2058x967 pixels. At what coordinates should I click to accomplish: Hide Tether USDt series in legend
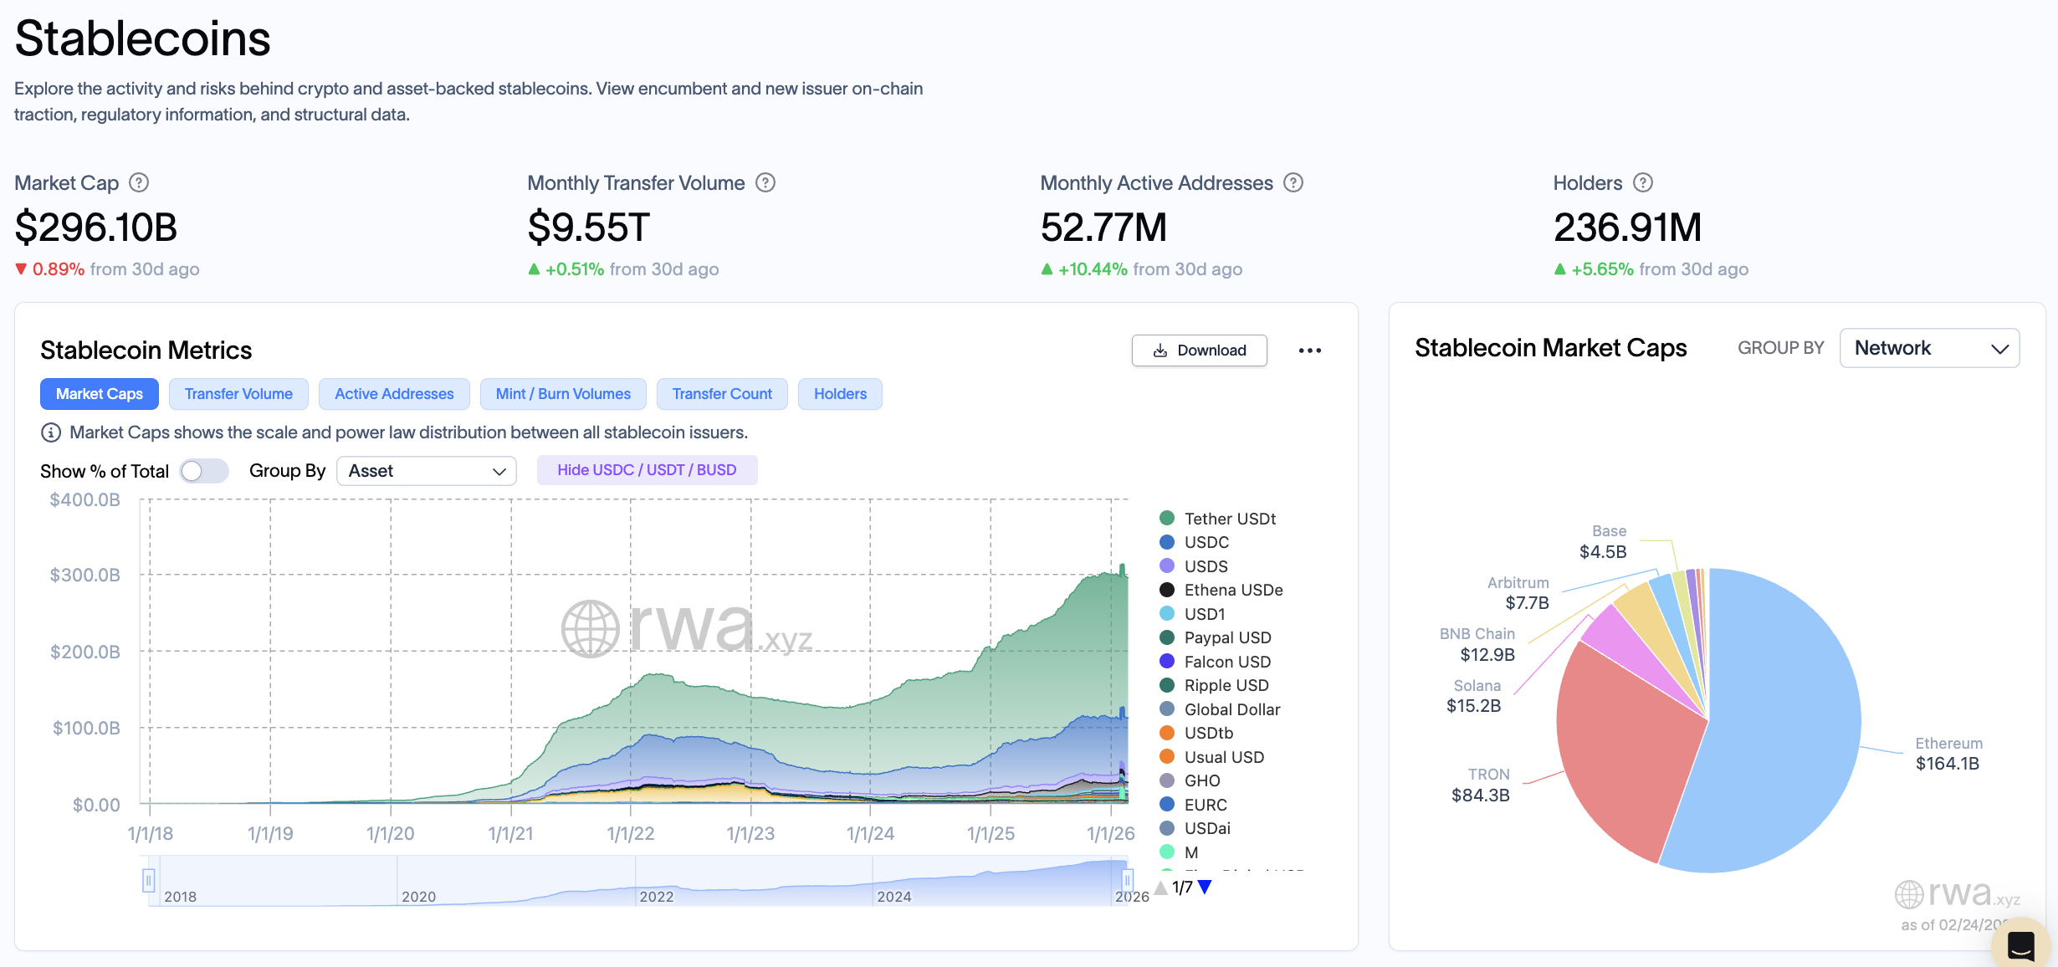pos(1229,519)
